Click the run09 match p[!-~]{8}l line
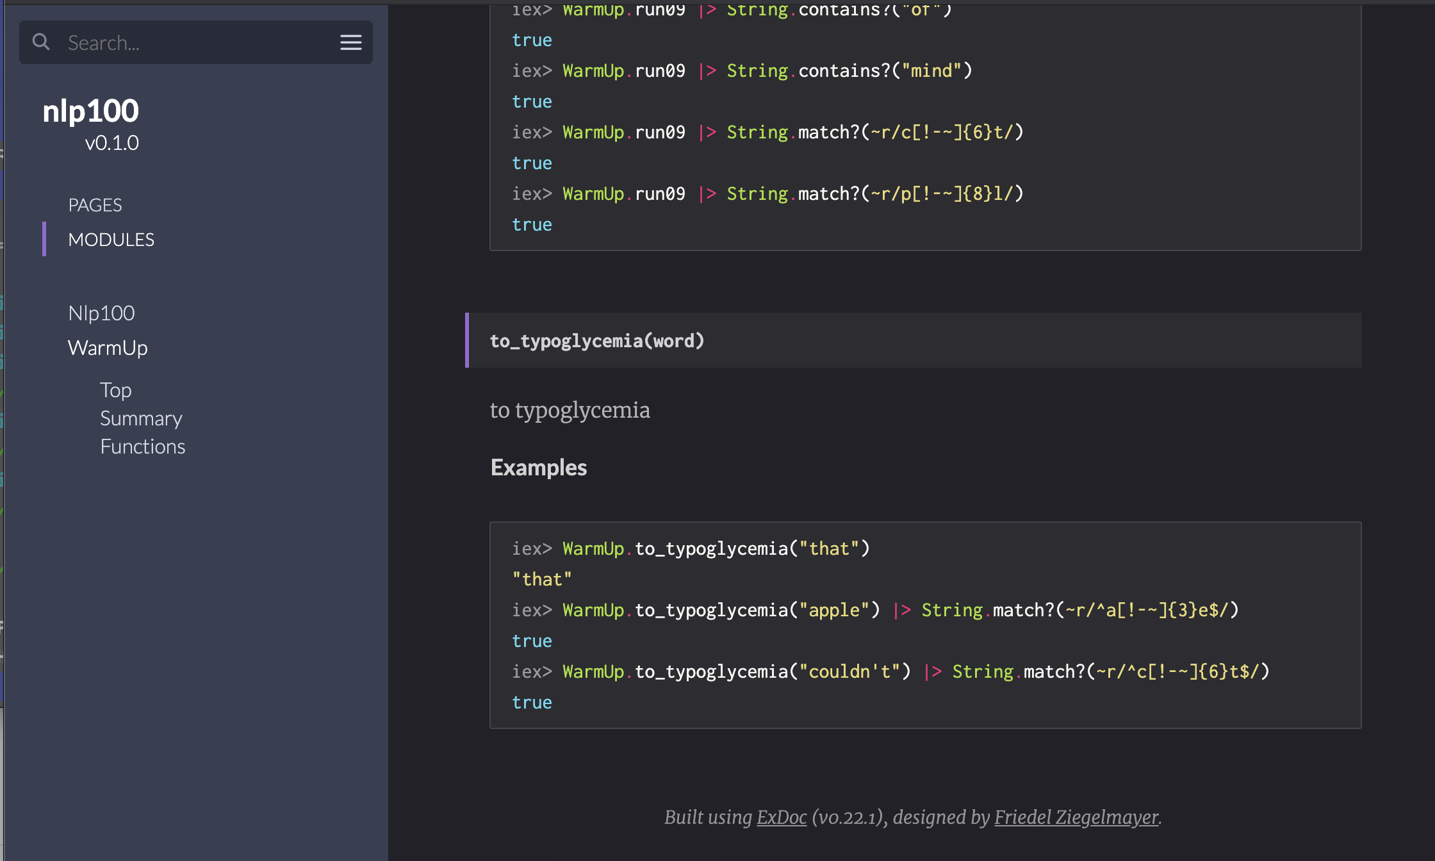Screen dimensions: 1435x861 767,194
